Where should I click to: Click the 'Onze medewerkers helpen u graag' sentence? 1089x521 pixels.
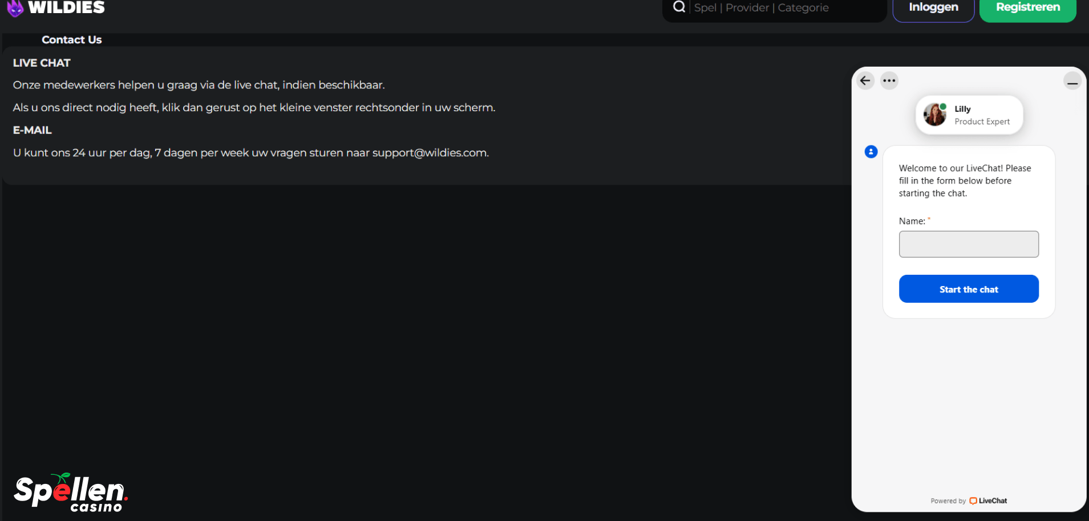pyautogui.click(x=199, y=85)
